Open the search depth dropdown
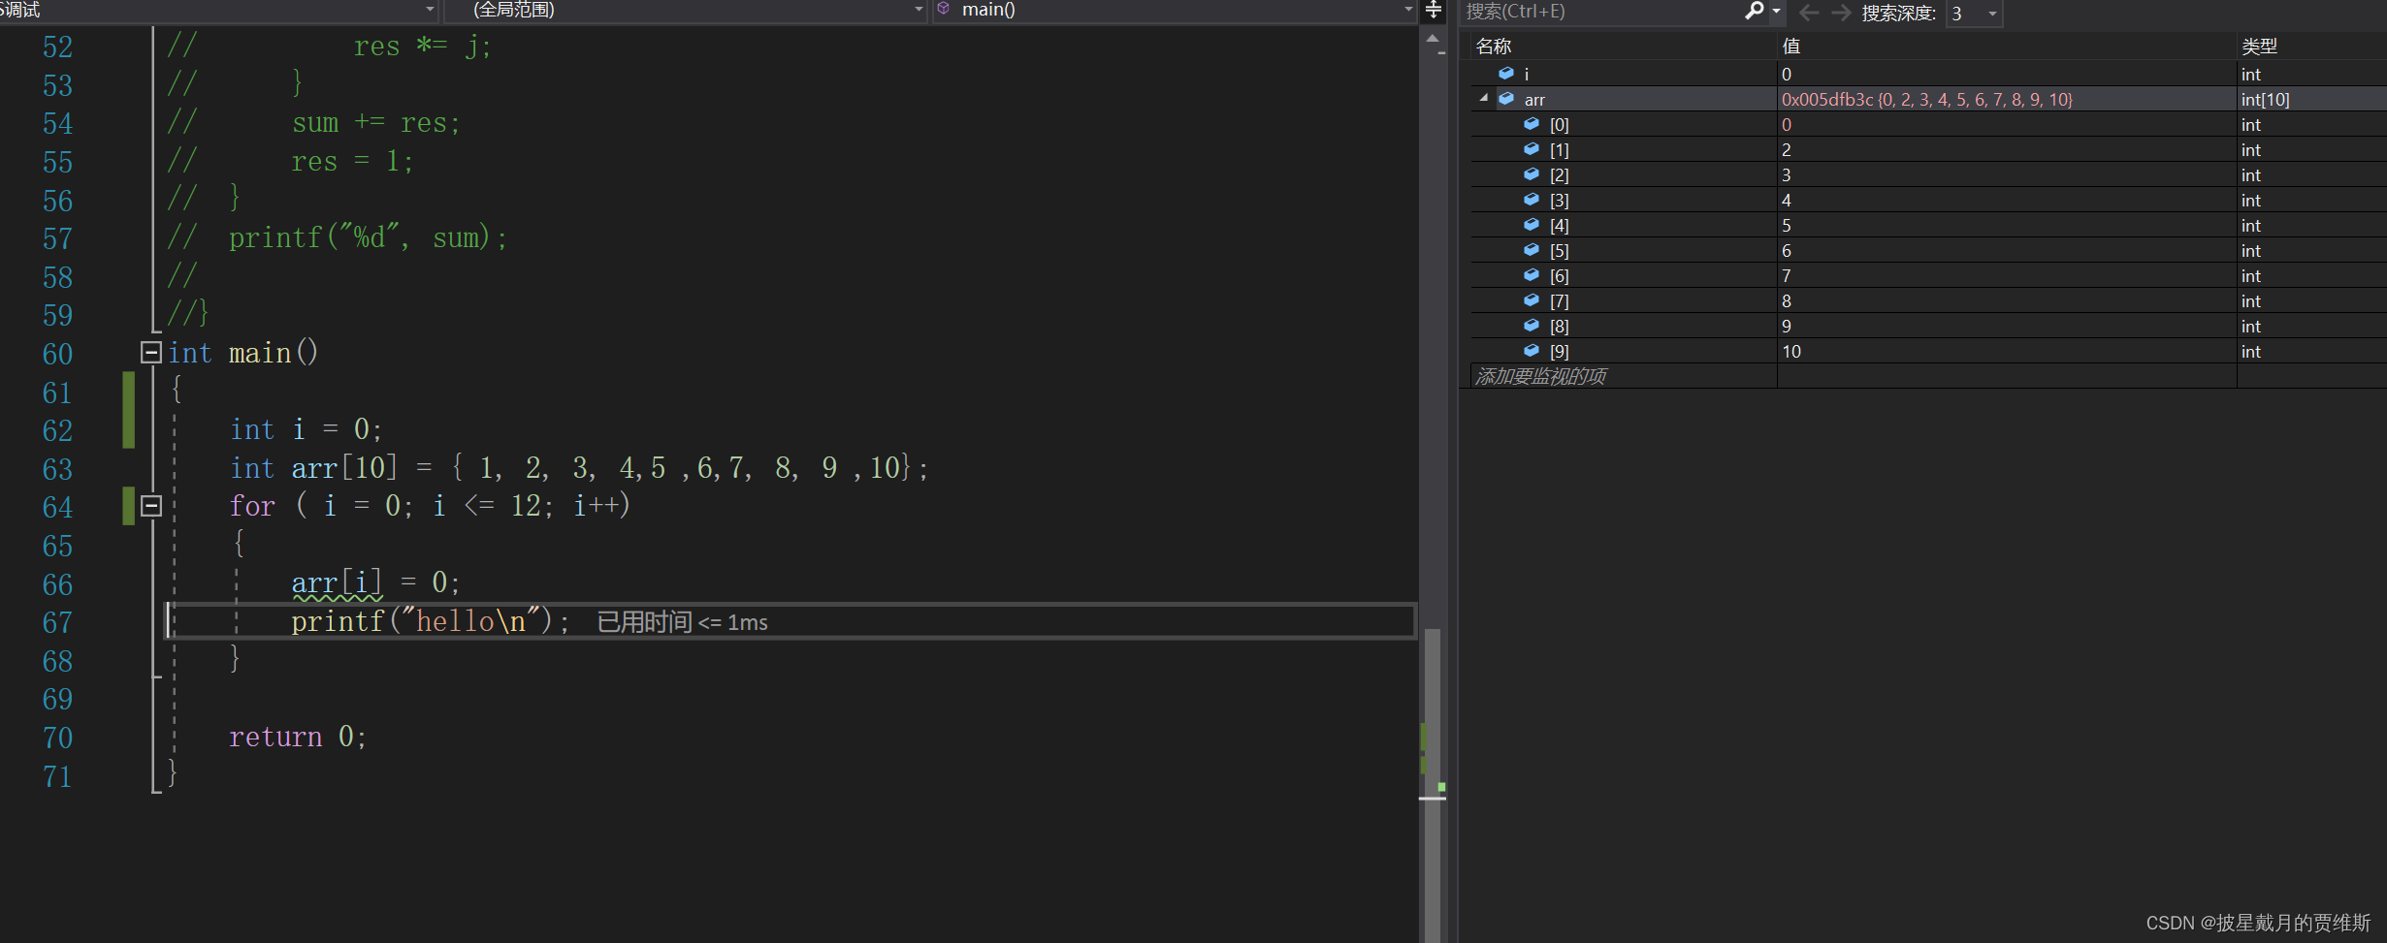2387x943 pixels. point(1992,14)
